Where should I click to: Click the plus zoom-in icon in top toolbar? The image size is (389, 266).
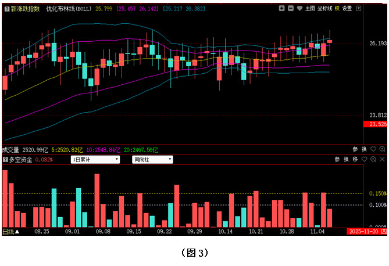282,9
